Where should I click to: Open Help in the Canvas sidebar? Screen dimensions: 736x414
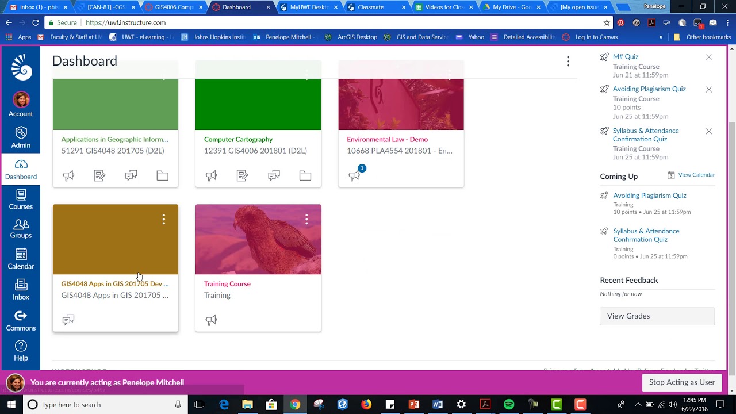pos(21,350)
